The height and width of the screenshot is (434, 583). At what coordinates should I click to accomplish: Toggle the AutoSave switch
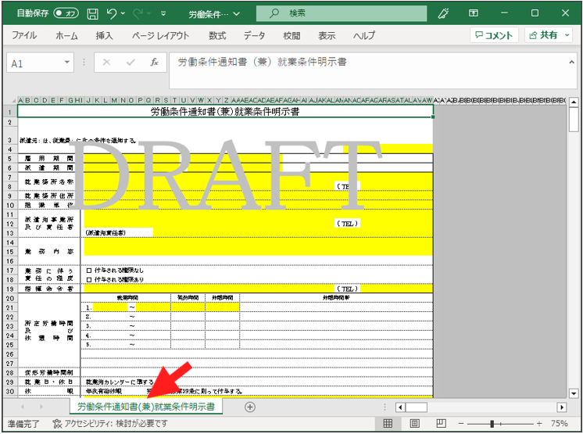[66, 13]
